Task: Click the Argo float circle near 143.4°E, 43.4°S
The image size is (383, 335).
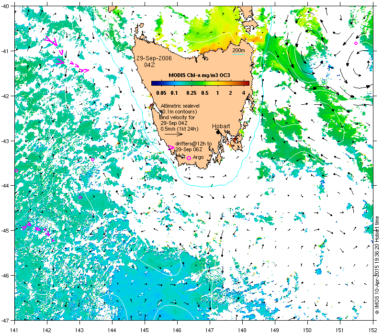Action: pos(92,160)
